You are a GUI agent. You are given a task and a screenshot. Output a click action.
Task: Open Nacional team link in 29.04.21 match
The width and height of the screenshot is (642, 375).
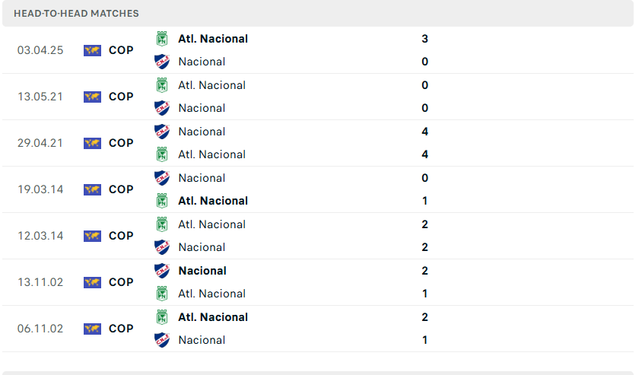tap(202, 132)
